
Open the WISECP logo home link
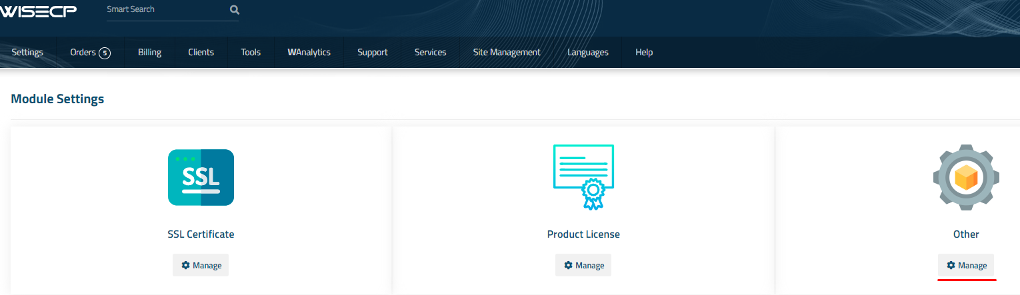pyautogui.click(x=38, y=11)
